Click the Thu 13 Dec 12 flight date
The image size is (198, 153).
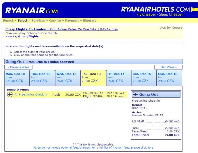tap(93, 93)
